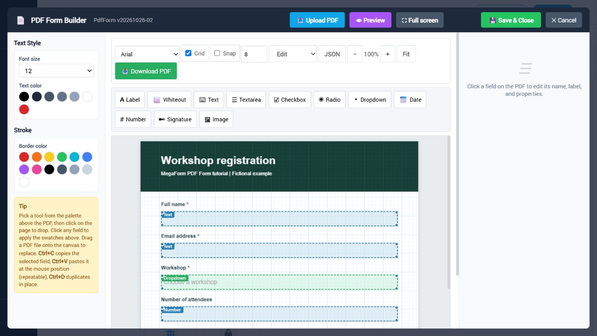Select the Image field tool
The height and width of the screenshot is (336, 597).
click(216, 119)
